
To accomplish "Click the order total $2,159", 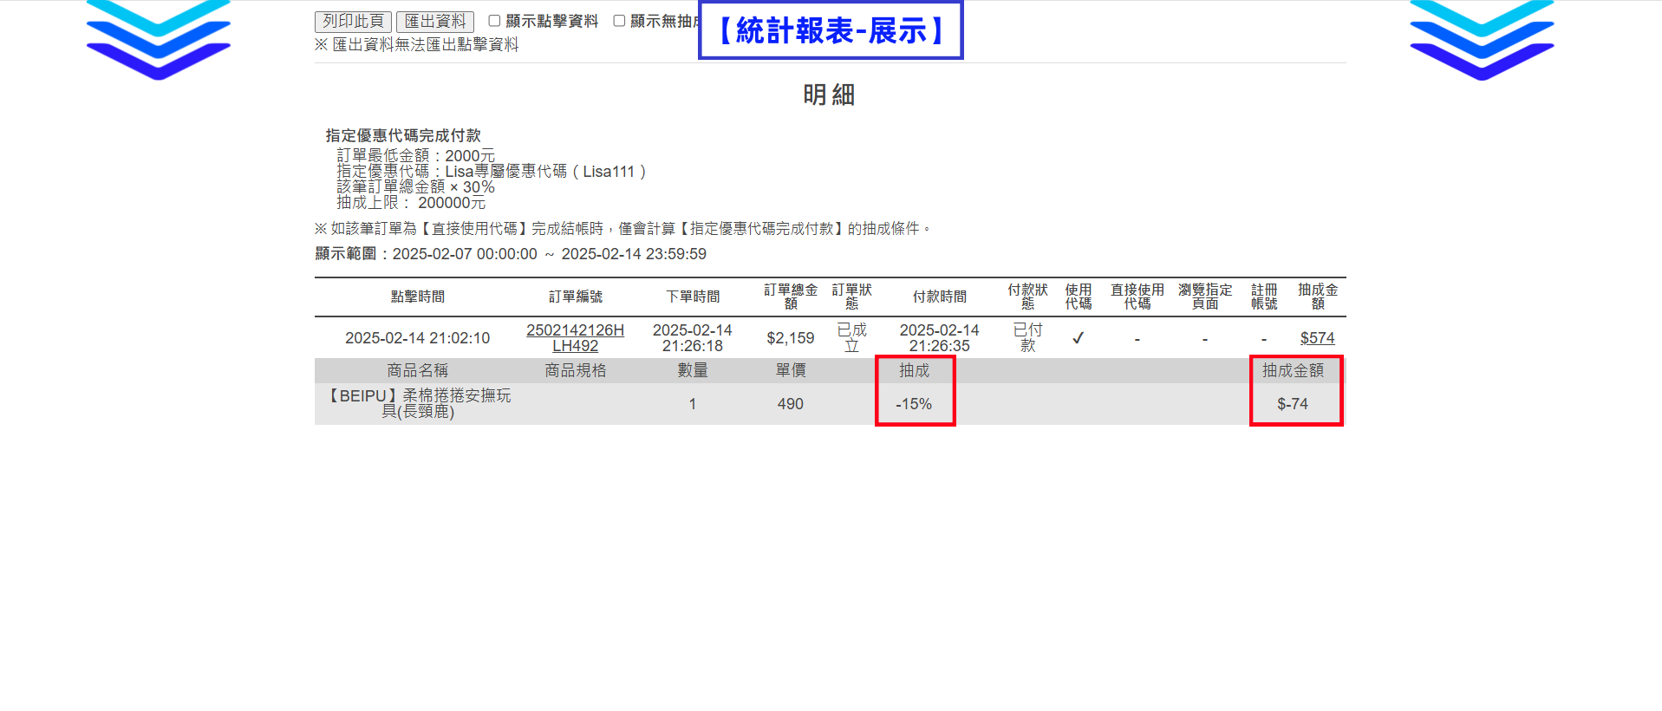I will coord(791,338).
